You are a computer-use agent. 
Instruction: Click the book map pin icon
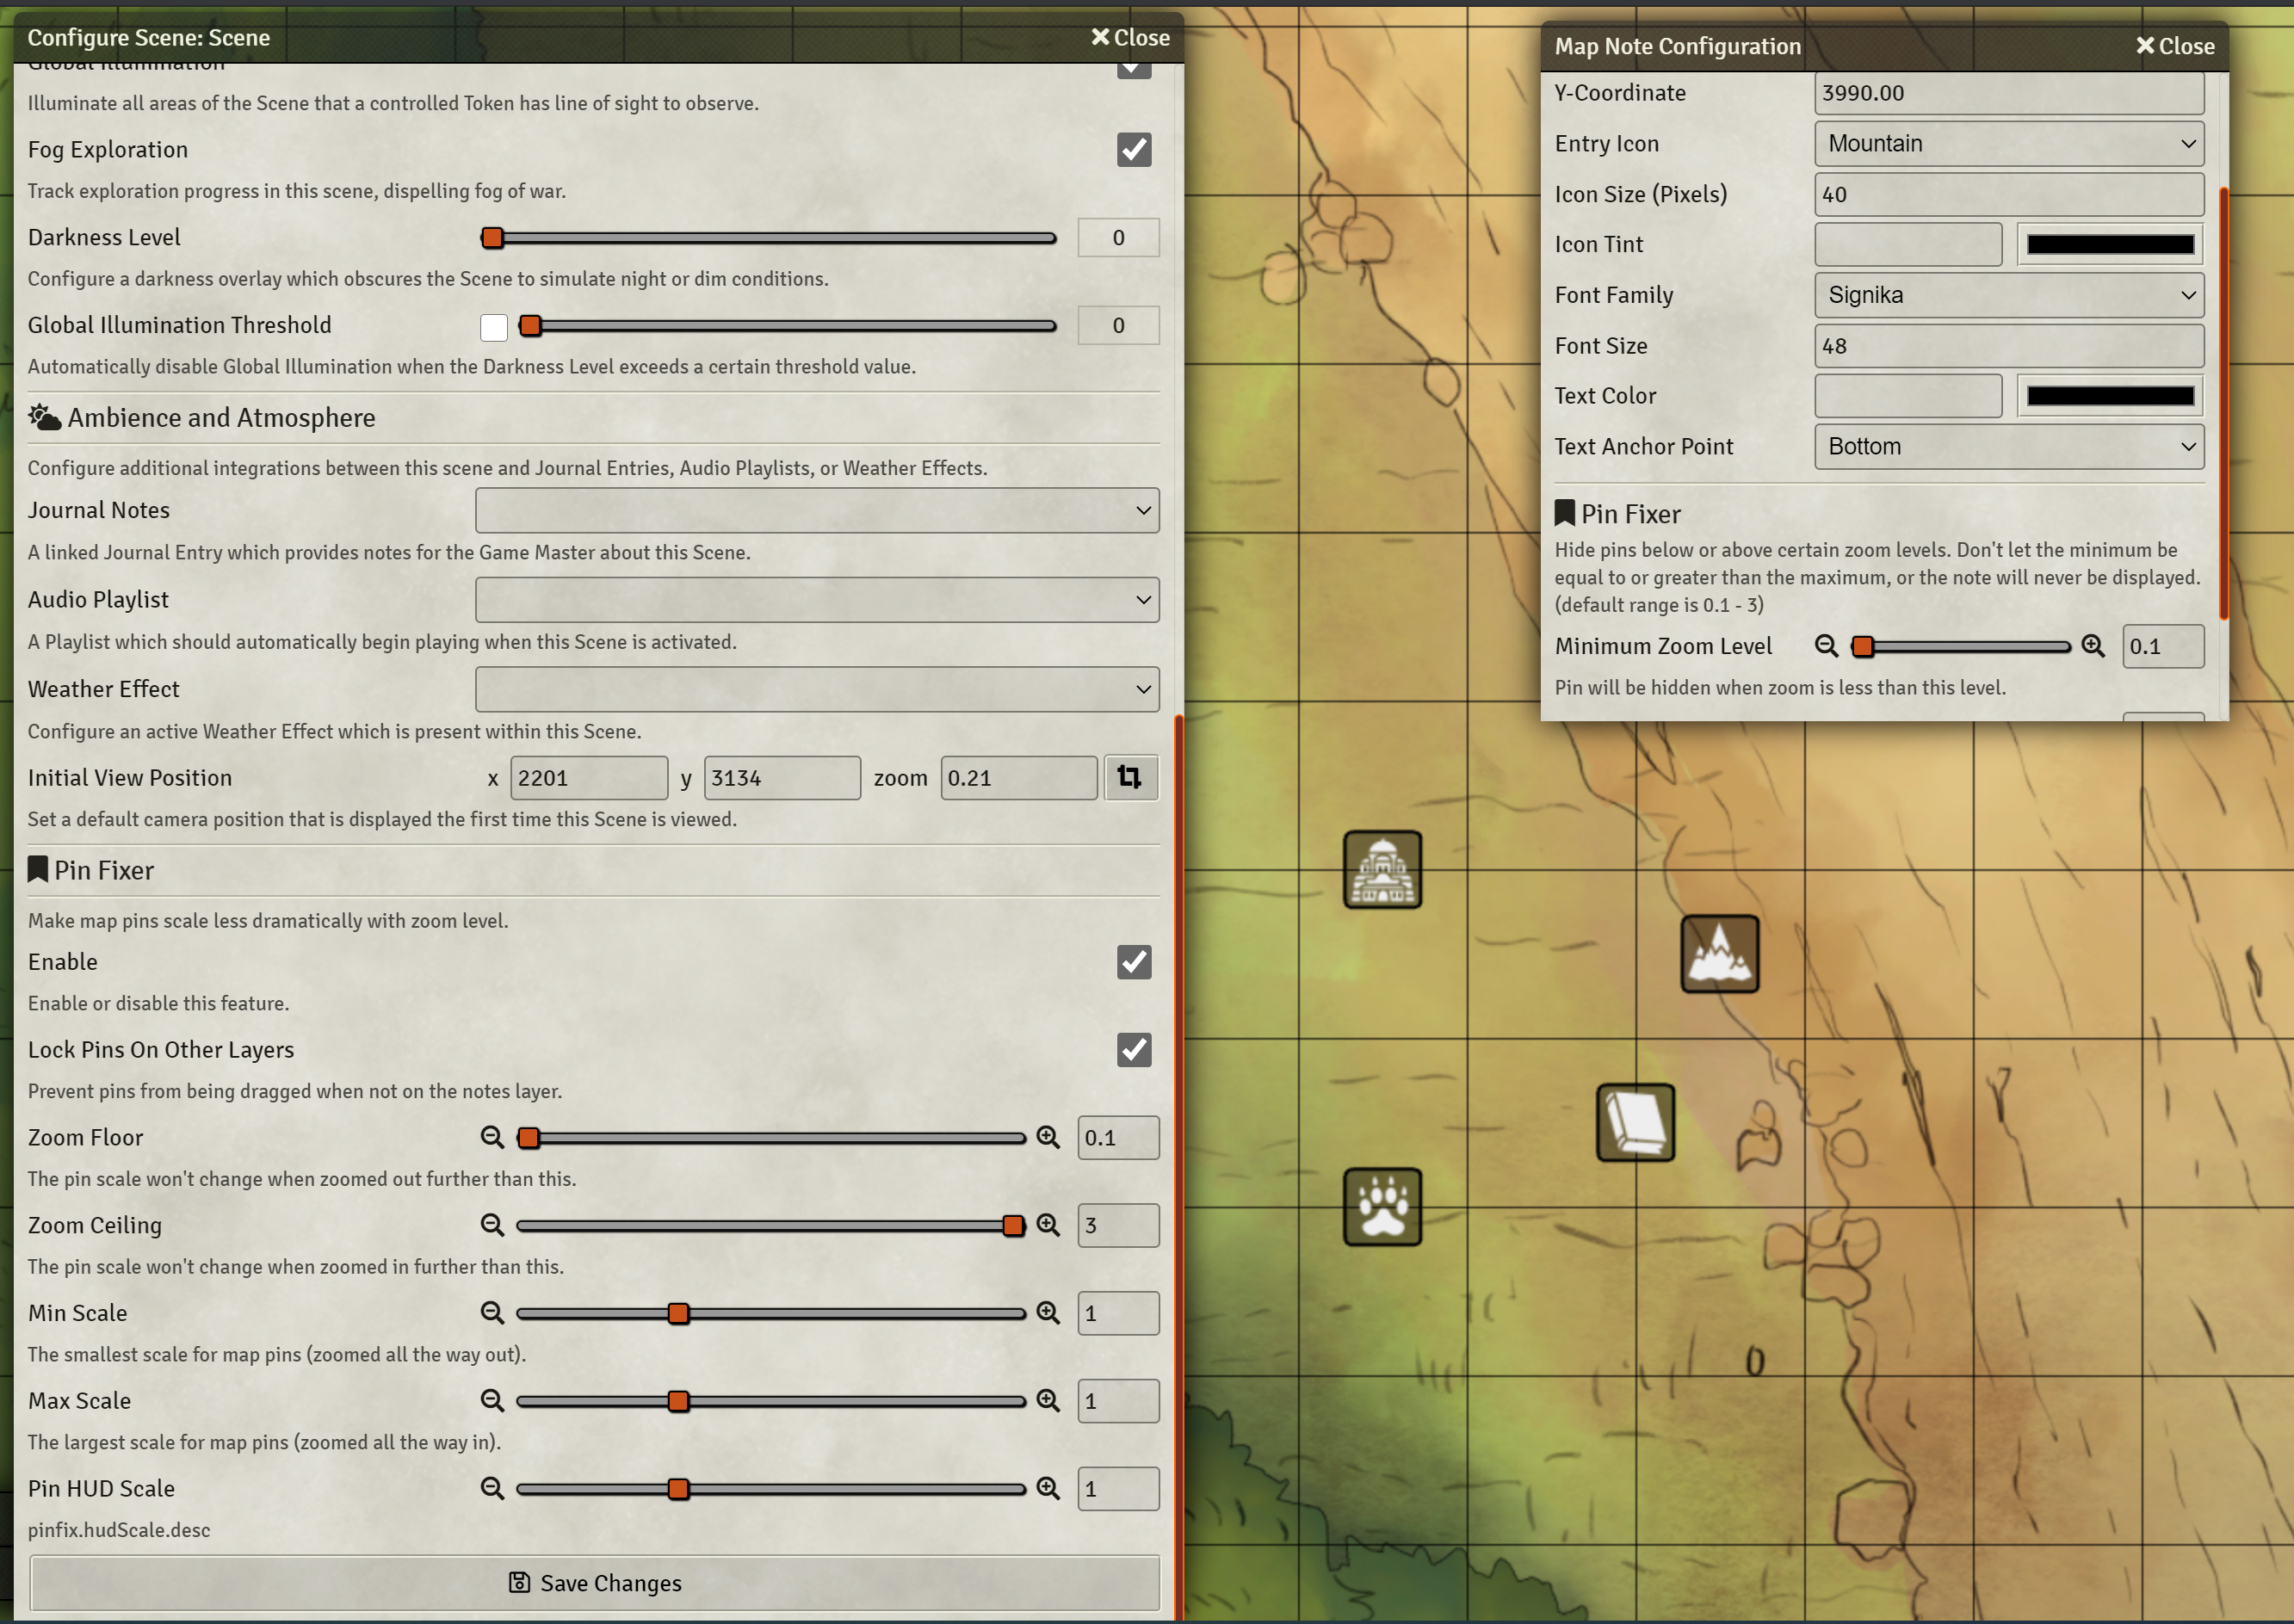[x=1635, y=1122]
